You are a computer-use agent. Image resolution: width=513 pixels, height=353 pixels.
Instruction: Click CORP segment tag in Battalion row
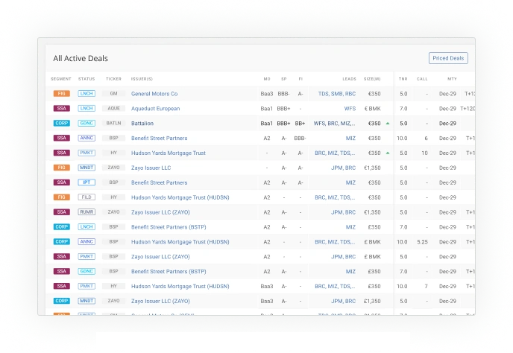61,123
